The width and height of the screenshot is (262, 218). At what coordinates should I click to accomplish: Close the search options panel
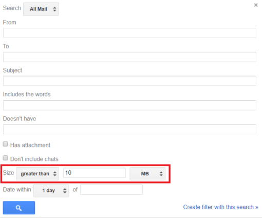coord(256,5)
